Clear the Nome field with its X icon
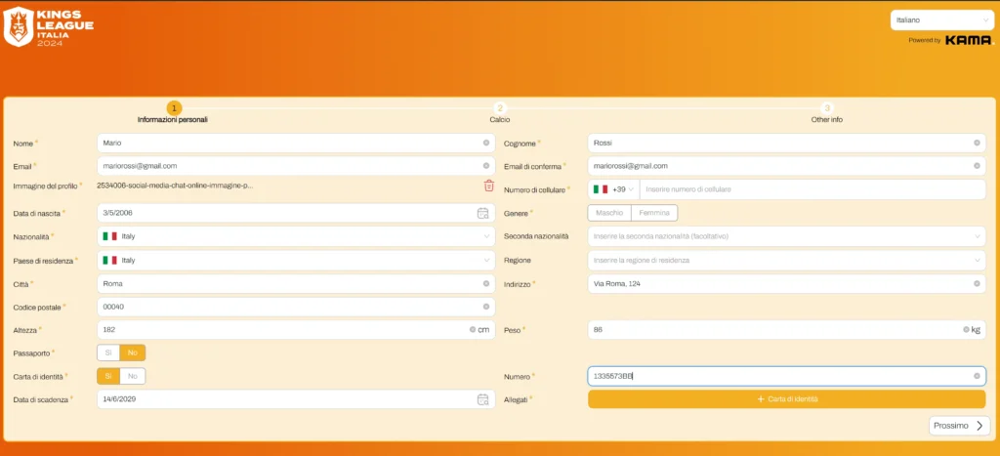Viewport: 1000px width, 456px height. 486,143
